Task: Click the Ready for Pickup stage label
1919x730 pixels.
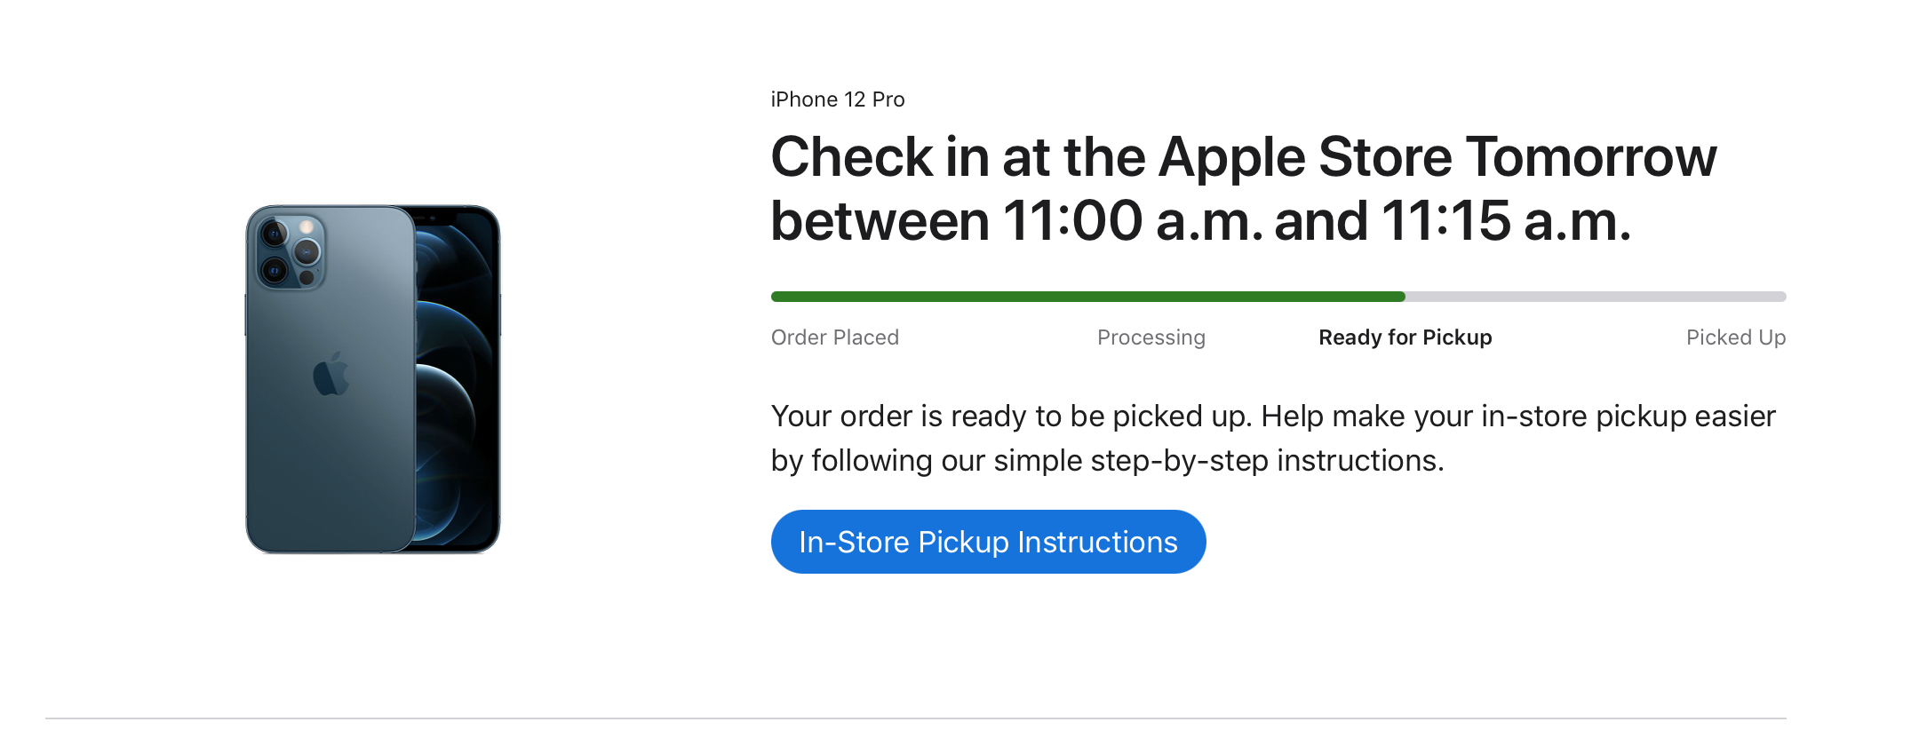Action: (1405, 337)
